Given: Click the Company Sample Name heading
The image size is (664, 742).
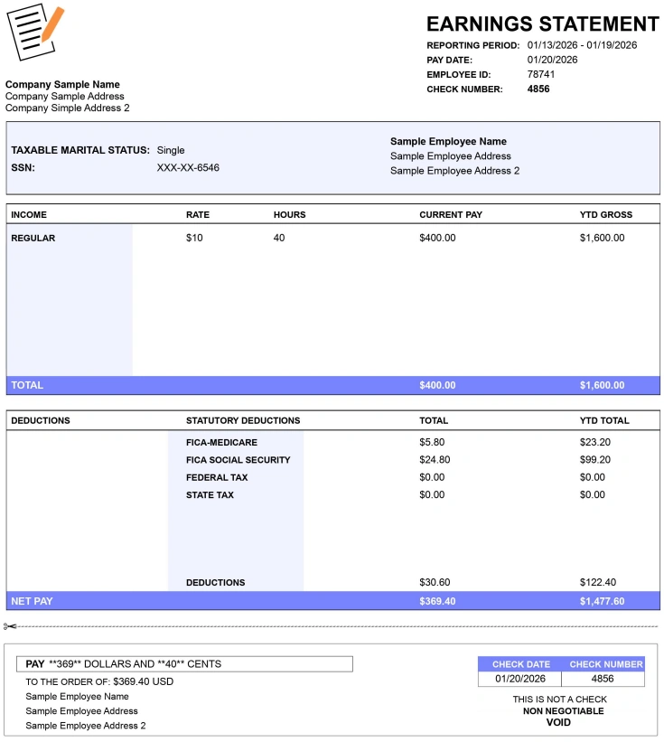Looking at the screenshot, I should click(62, 85).
